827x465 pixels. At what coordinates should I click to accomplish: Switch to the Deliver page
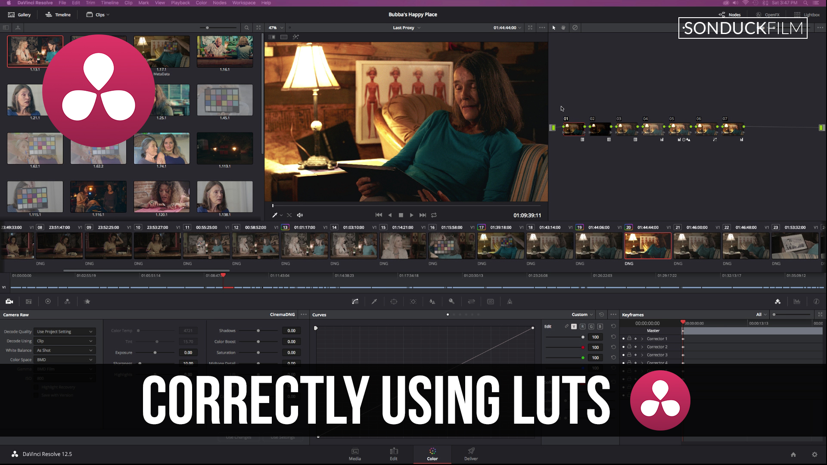coord(471,454)
